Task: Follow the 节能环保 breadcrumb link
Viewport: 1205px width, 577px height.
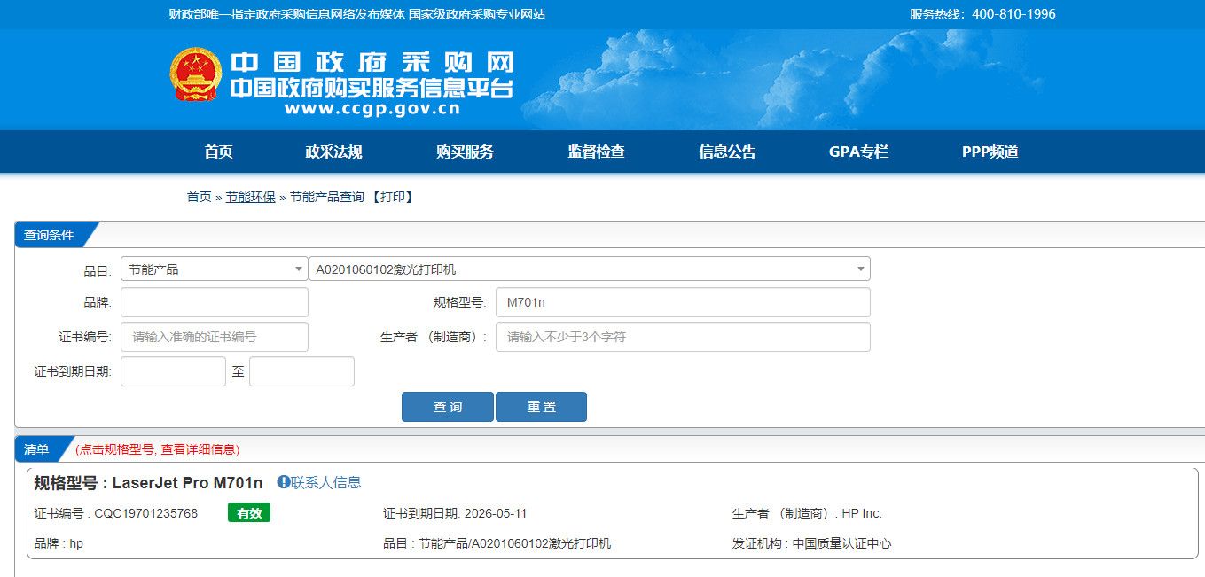Action: (x=250, y=197)
